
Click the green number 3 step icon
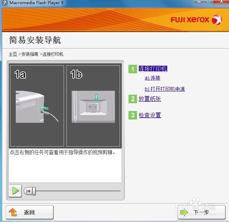pos(133,115)
